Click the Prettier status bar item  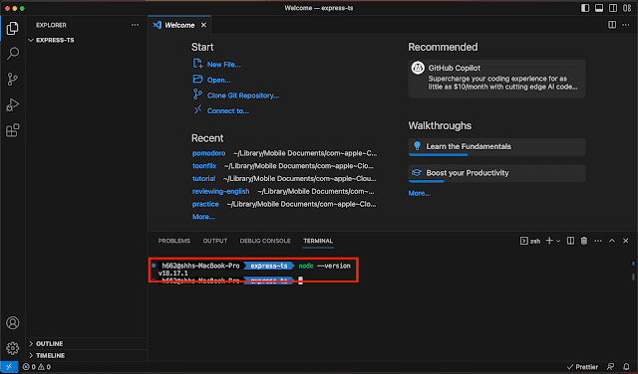tap(582, 367)
